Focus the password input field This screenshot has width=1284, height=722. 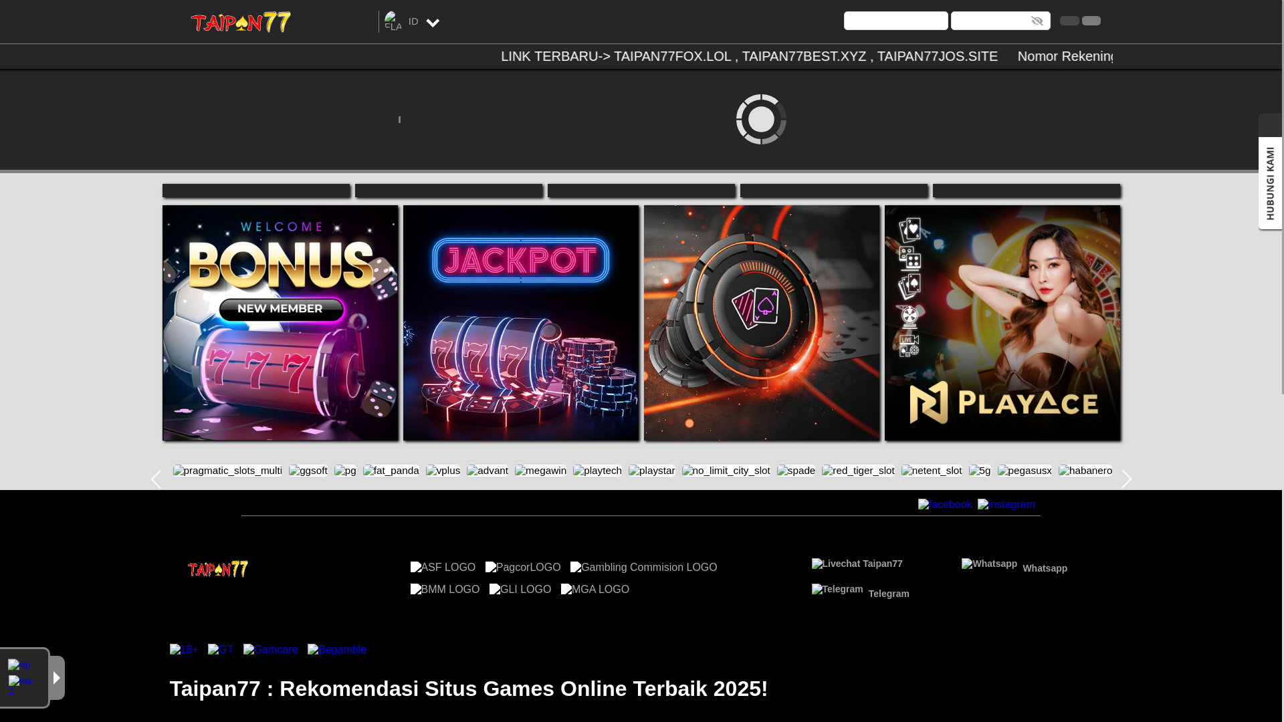point(1000,21)
